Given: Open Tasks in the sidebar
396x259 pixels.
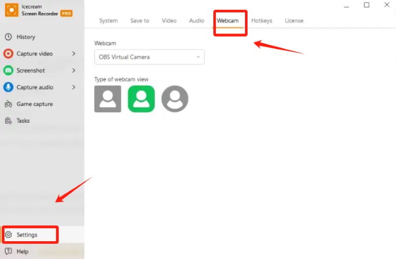Looking at the screenshot, I should [x=42, y=121].
